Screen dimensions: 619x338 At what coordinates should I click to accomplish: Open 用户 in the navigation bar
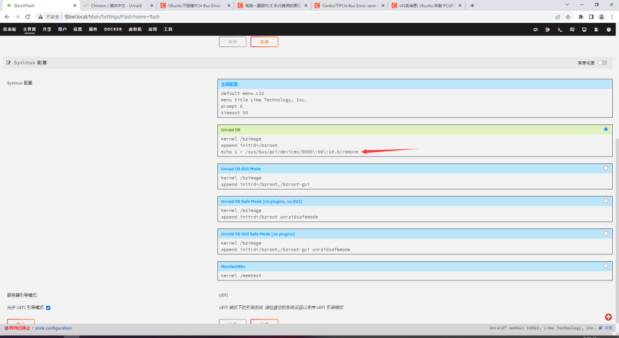click(63, 29)
